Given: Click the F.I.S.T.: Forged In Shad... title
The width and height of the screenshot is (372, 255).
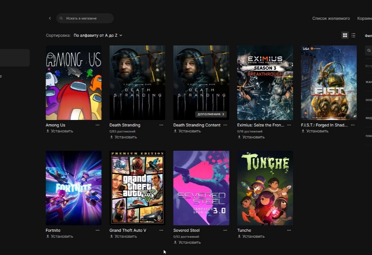Looking at the screenshot, I should pos(324,125).
